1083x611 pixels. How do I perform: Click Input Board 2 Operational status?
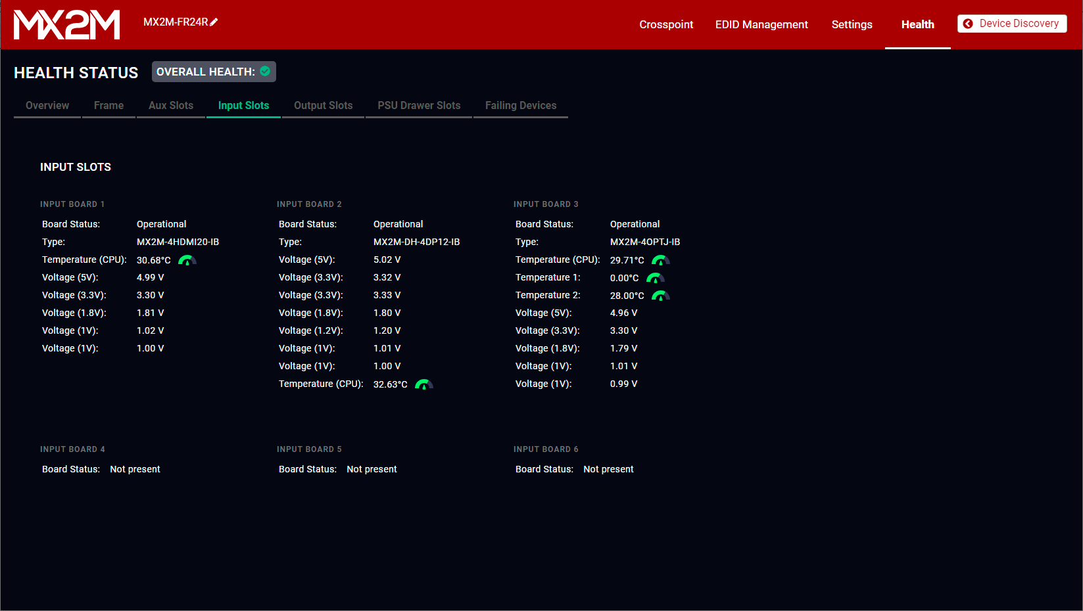398,224
